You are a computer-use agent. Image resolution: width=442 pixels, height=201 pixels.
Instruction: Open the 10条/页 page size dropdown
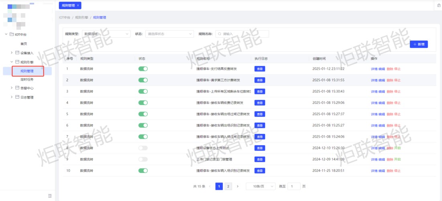[x=261, y=186]
